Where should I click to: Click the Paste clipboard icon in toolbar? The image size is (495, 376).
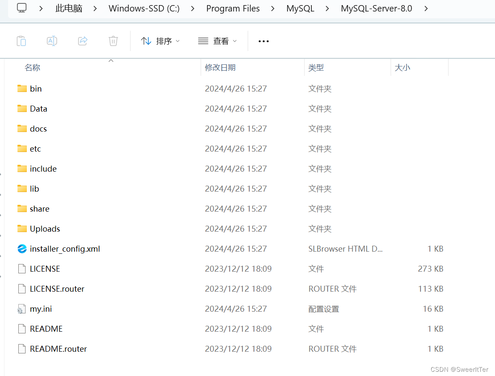21,41
